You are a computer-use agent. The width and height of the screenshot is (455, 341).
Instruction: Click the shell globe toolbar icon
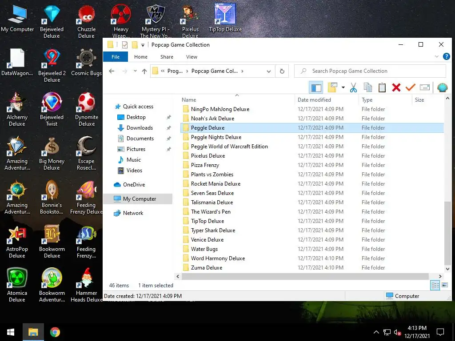pyautogui.click(x=442, y=87)
